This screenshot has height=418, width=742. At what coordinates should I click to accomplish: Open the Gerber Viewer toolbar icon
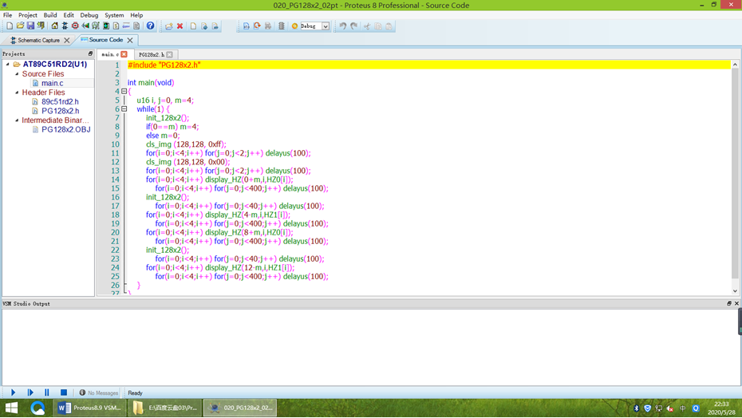click(96, 26)
